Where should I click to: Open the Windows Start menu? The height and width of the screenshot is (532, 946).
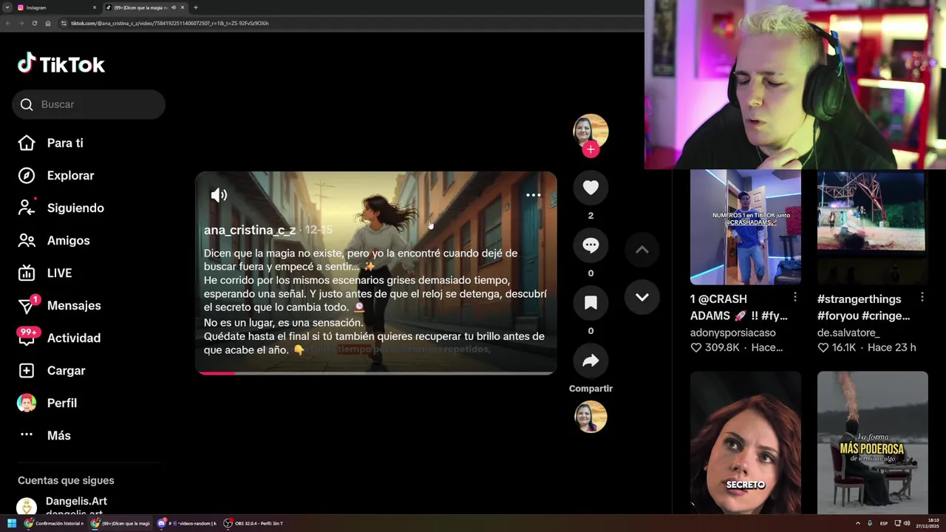click(x=12, y=523)
